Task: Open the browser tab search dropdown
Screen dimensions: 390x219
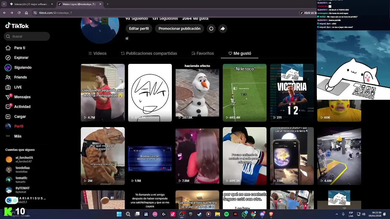Action: point(4,4)
